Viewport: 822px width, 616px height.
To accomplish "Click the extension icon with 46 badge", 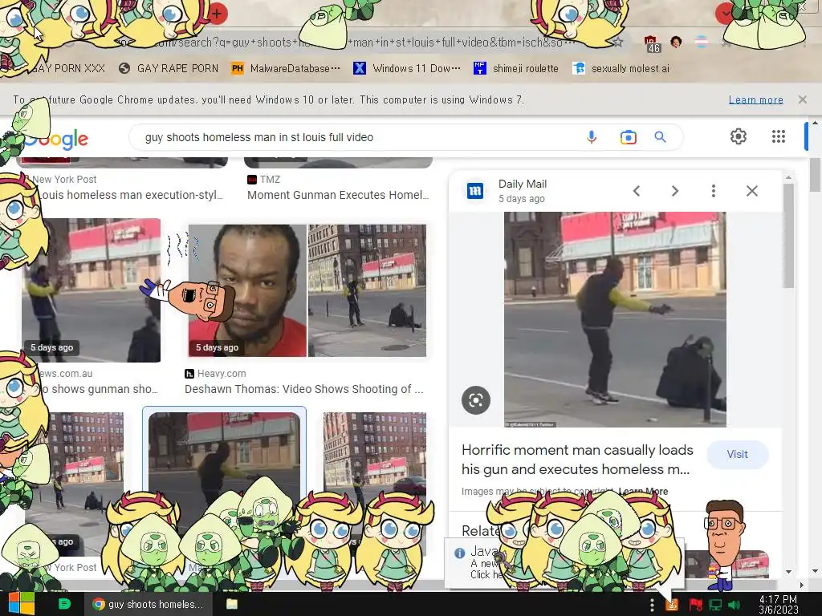I will [651, 43].
